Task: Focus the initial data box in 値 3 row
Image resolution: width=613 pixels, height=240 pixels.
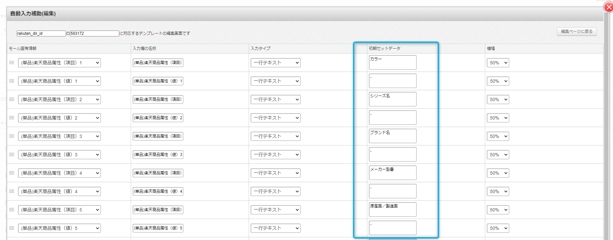Action: pos(393,154)
